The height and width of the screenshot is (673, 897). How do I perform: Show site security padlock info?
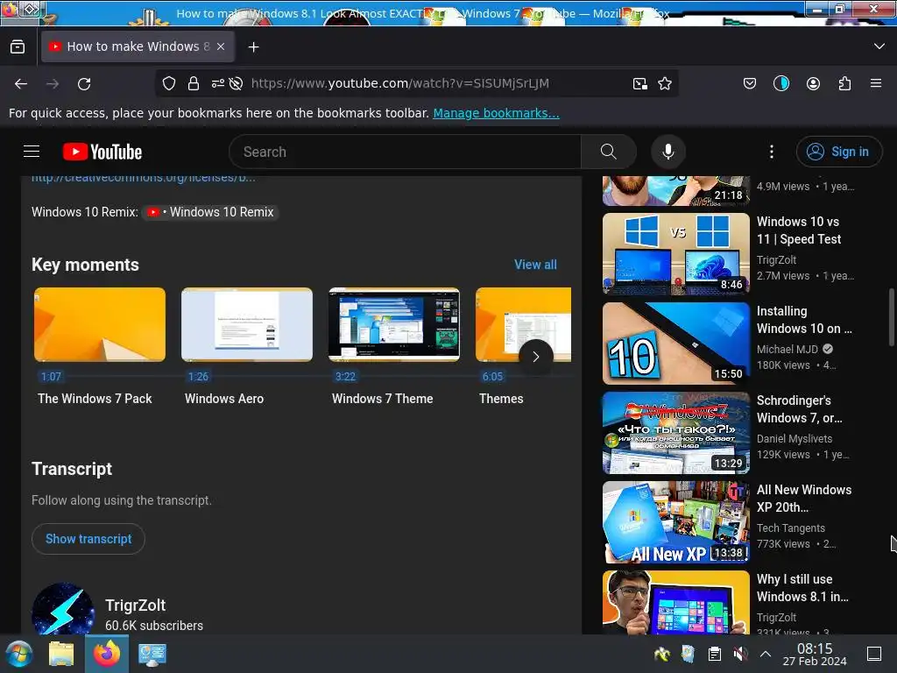pos(194,83)
